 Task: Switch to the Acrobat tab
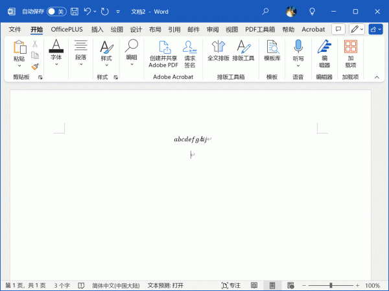coord(313,30)
